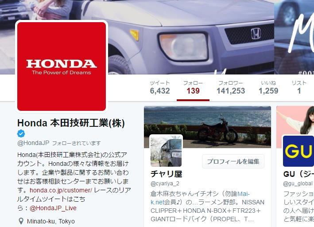This screenshot has width=314, height=227.
Task: Click the Honda red profile avatar
Action: click(x=62, y=67)
